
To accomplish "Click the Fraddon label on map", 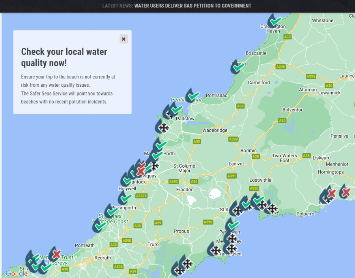I will pos(185,190).
